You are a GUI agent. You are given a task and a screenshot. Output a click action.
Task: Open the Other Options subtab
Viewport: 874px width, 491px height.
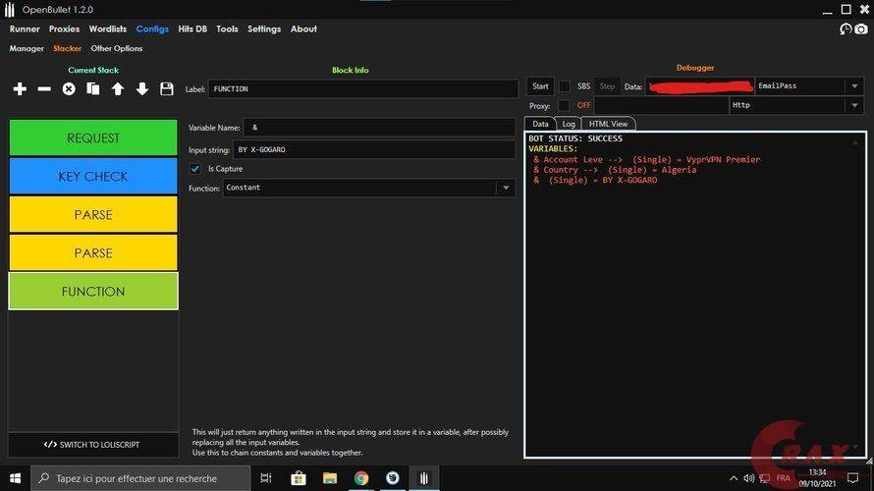click(117, 48)
